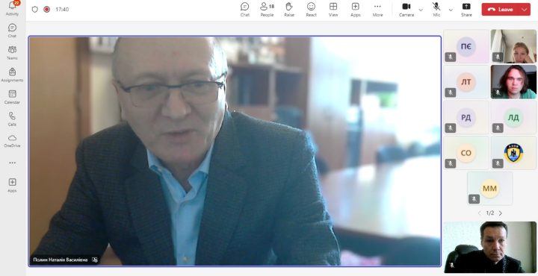Expand the Leave options dropdown arrow
Image resolution: width=538 pixels, height=276 pixels.
point(525,10)
